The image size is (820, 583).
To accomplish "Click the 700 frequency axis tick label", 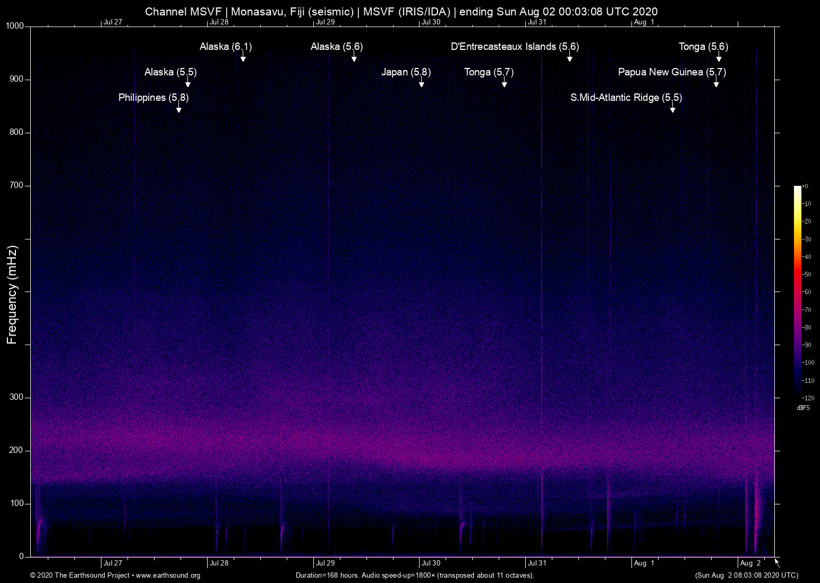I will click(x=17, y=185).
